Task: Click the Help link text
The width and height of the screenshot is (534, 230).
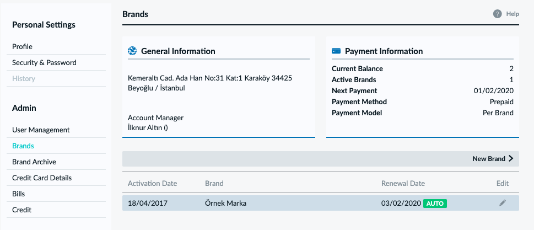Action: click(513, 14)
